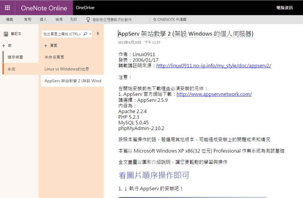The image size is (303, 198).
Task: Click the line 請選擇：AppServ 2.5.9
Action: 143,100
